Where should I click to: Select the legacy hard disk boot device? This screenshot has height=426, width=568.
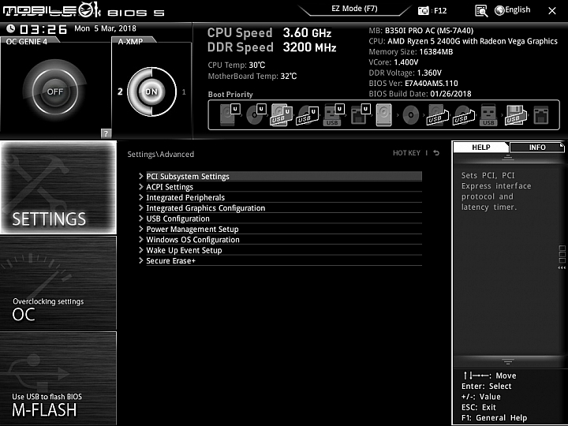tap(384, 115)
